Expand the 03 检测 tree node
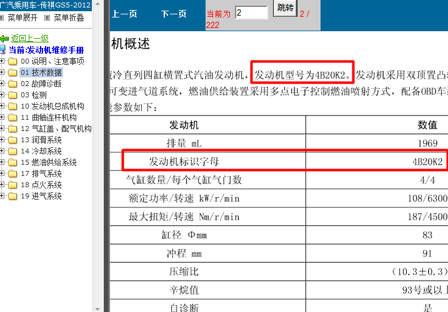The width and height of the screenshot is (448, 312). (x=2, y=94)
